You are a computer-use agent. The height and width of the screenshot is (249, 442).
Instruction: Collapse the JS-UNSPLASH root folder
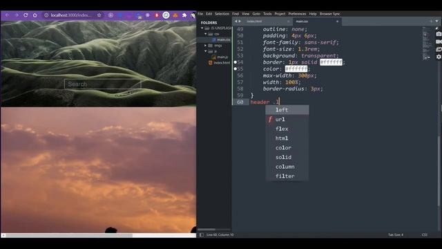pyautogui.click(x=202, y=28)
